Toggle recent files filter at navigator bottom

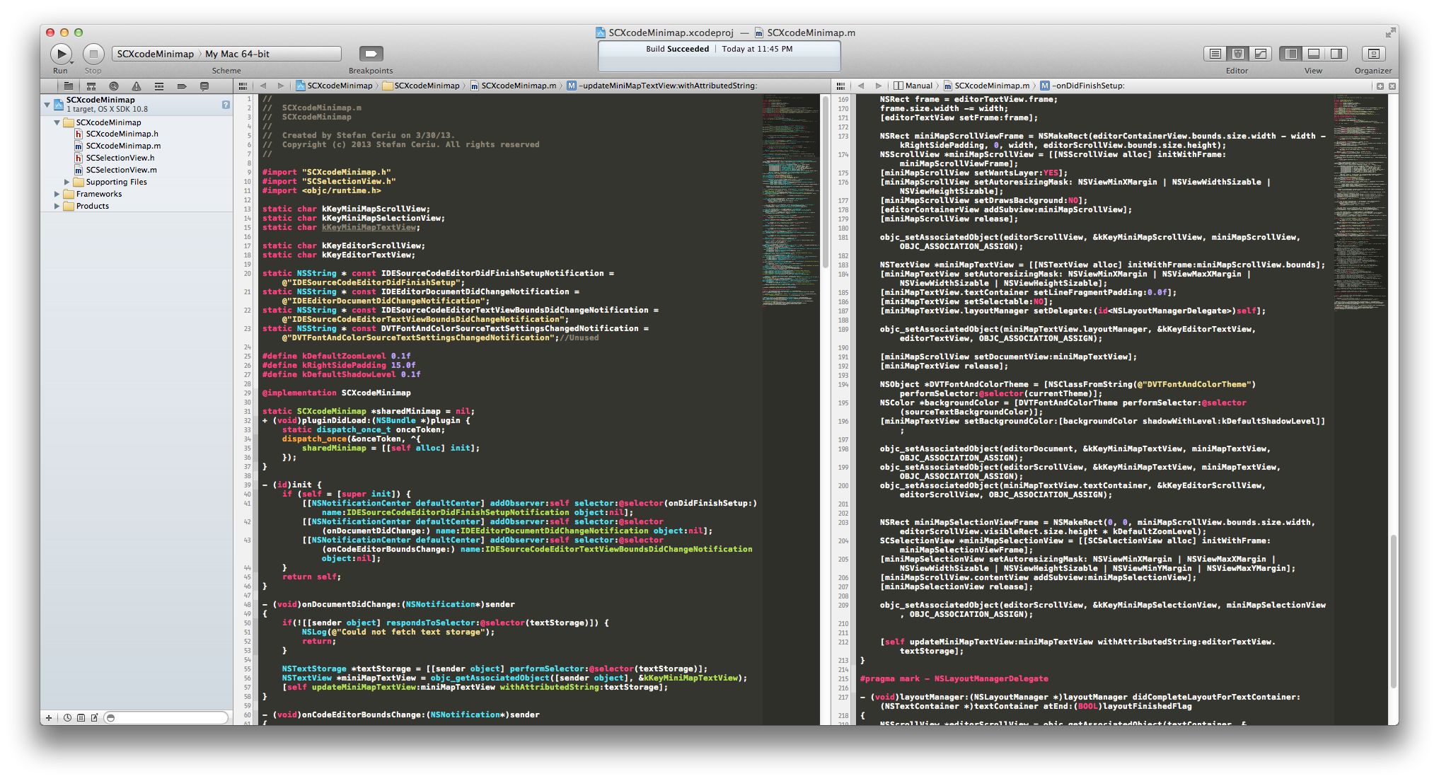pyautogui.click(x=67, y=718)
